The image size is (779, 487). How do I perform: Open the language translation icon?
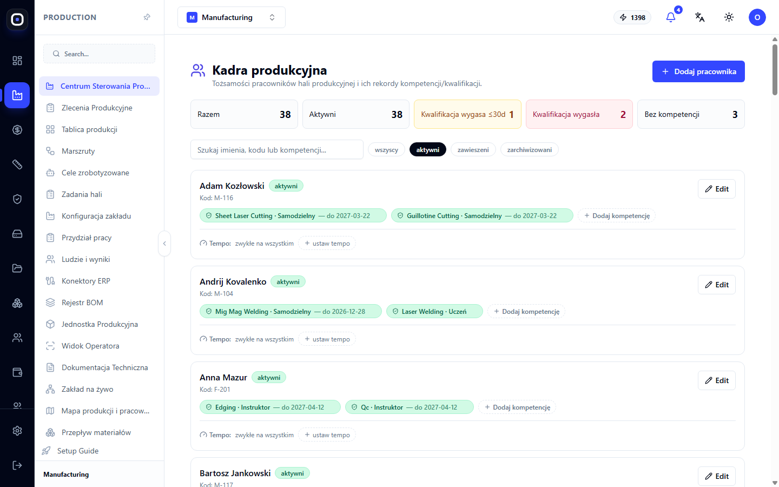click(x=700, y=17)
